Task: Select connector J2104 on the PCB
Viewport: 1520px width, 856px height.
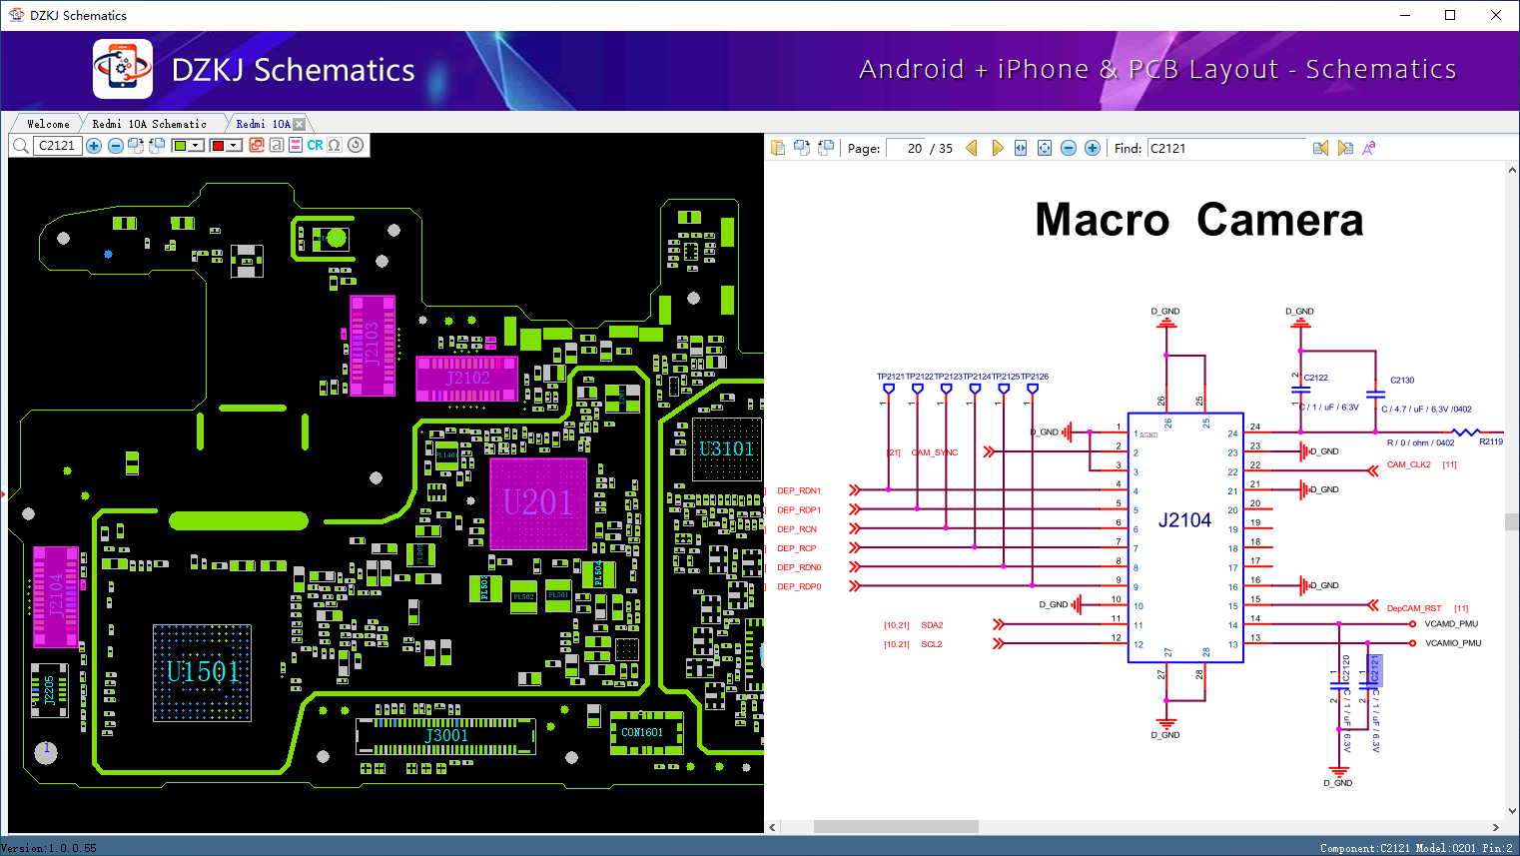Action: (56, 596)
